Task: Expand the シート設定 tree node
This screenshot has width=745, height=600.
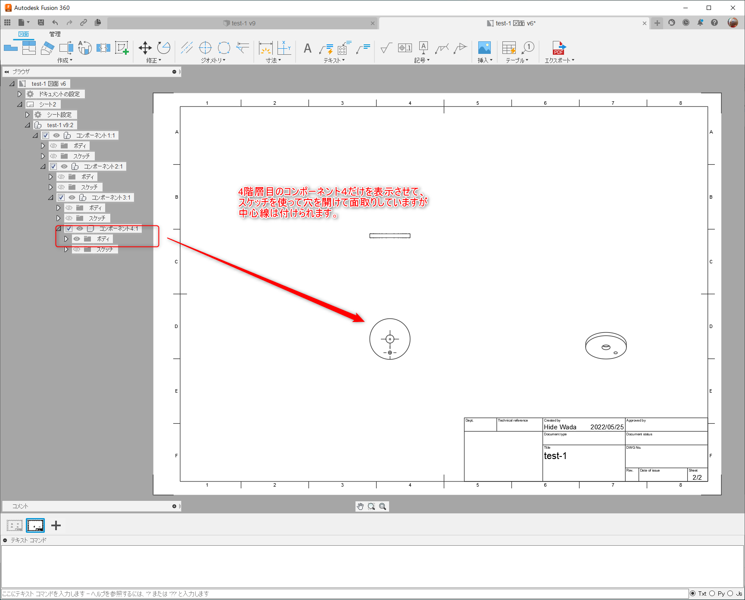Action: [27, 115]
